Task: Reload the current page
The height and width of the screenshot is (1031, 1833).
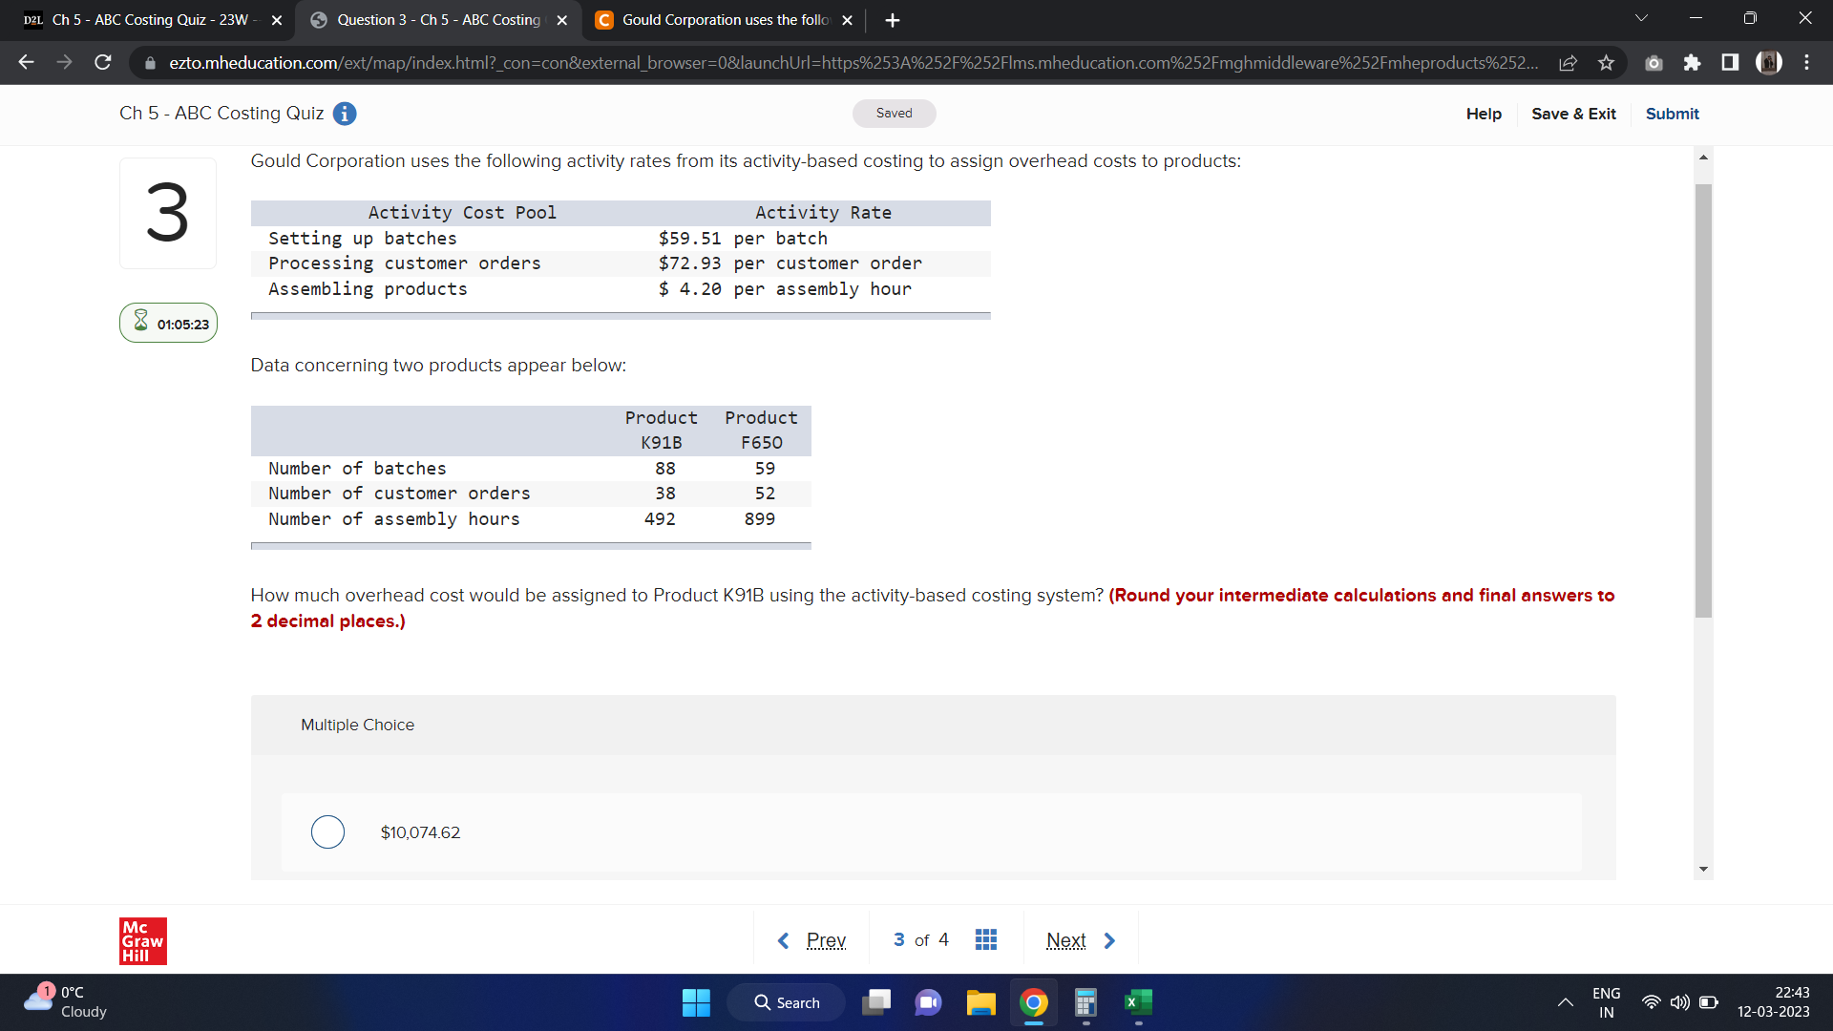Action: pyautogui.click(x=103, y=63)
